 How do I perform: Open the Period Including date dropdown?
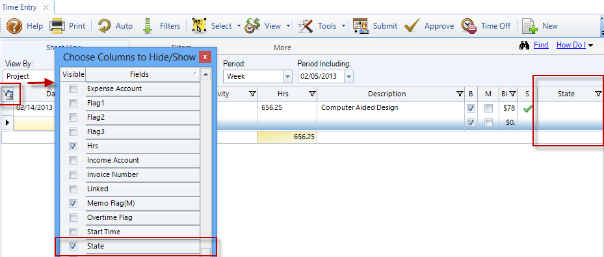point(348,76)
